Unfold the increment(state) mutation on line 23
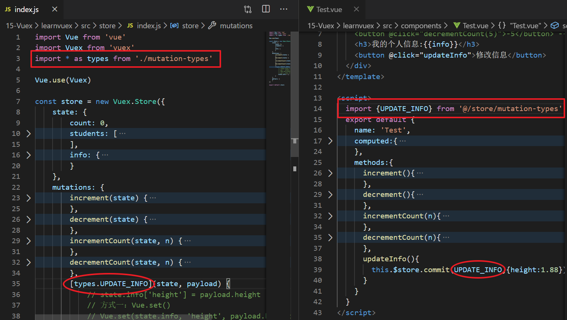Viewport: 567px width, 320px height. 29,198
